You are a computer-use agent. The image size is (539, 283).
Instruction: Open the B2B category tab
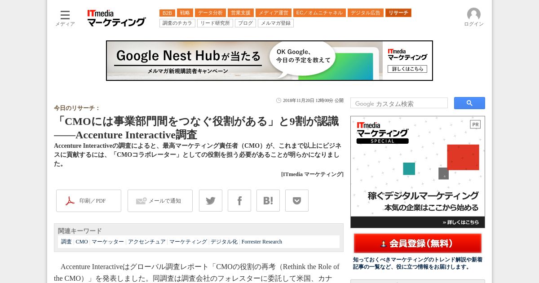[167, 13]
